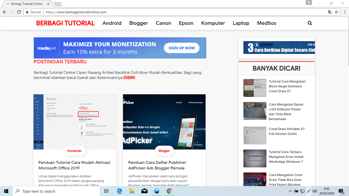Go back using browser back arrow
349x196 pixels.
[5, 12]
